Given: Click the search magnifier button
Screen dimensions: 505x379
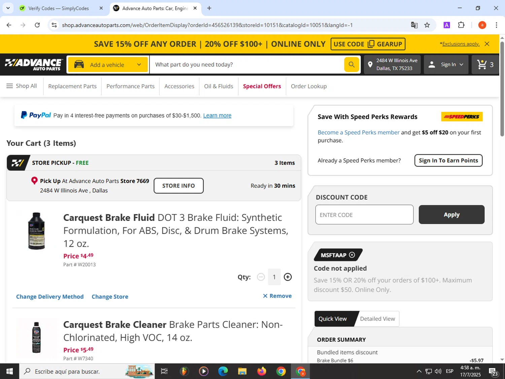Looking at the screenshot, I should (x=351, y=64).
